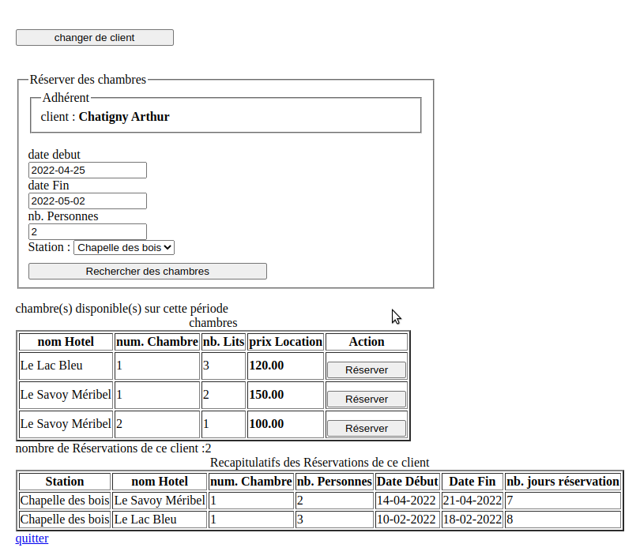Click the 18-02-2022 end date cell
This screenshot has width=640, height=559.
coord(472,520)
